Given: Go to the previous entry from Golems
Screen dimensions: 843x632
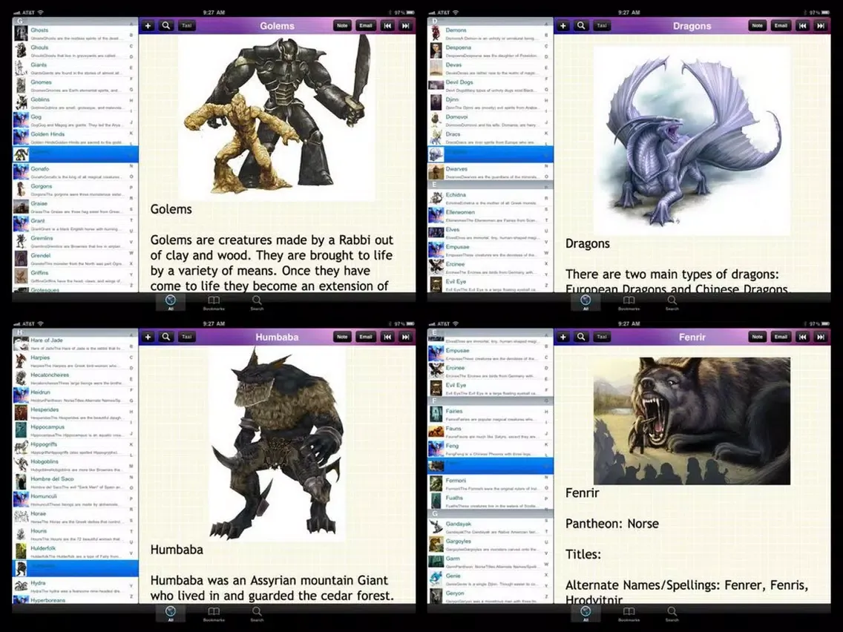Looking at the screenshot, I should (387, 25).
